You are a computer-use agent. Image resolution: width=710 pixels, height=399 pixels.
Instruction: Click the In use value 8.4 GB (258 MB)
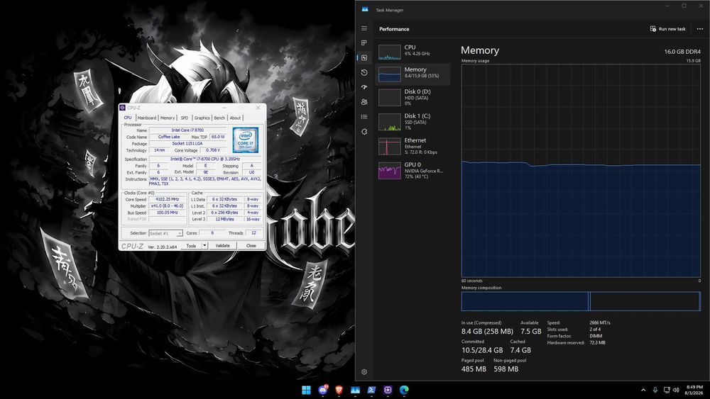487,331
